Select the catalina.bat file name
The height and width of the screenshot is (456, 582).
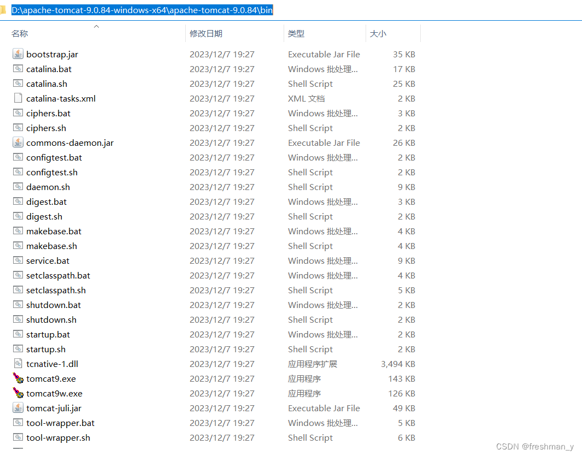click(x=49, y=69)
